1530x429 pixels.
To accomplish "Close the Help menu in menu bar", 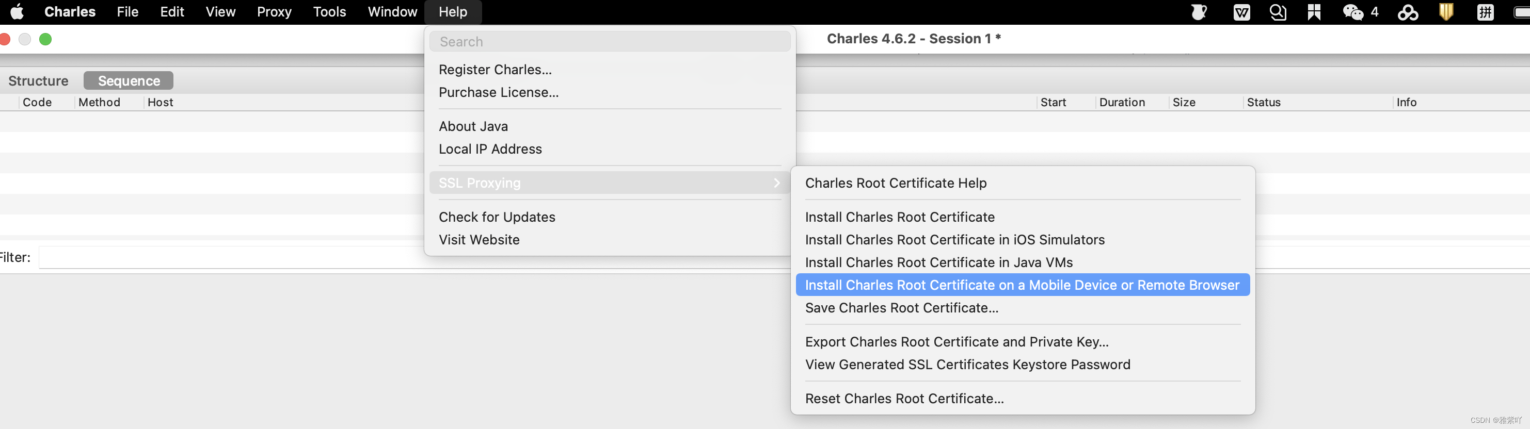I will coord(453,12).
